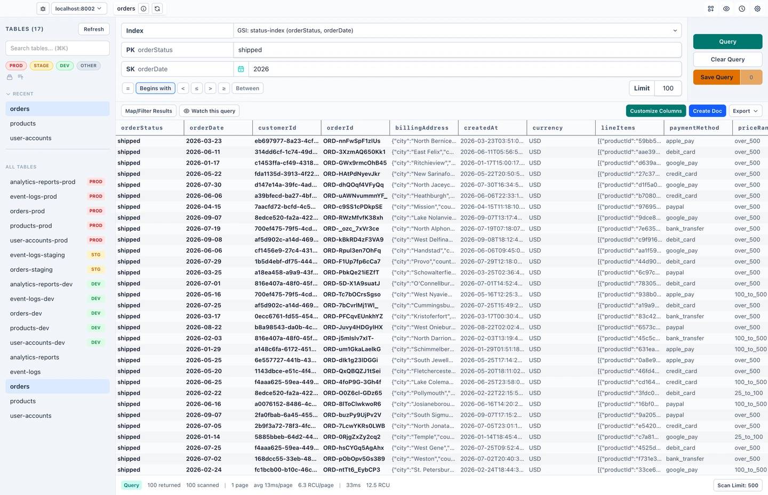Viewport: 768px width, 495px height.
Task: Click Save Query button
Action: point(717,77)
